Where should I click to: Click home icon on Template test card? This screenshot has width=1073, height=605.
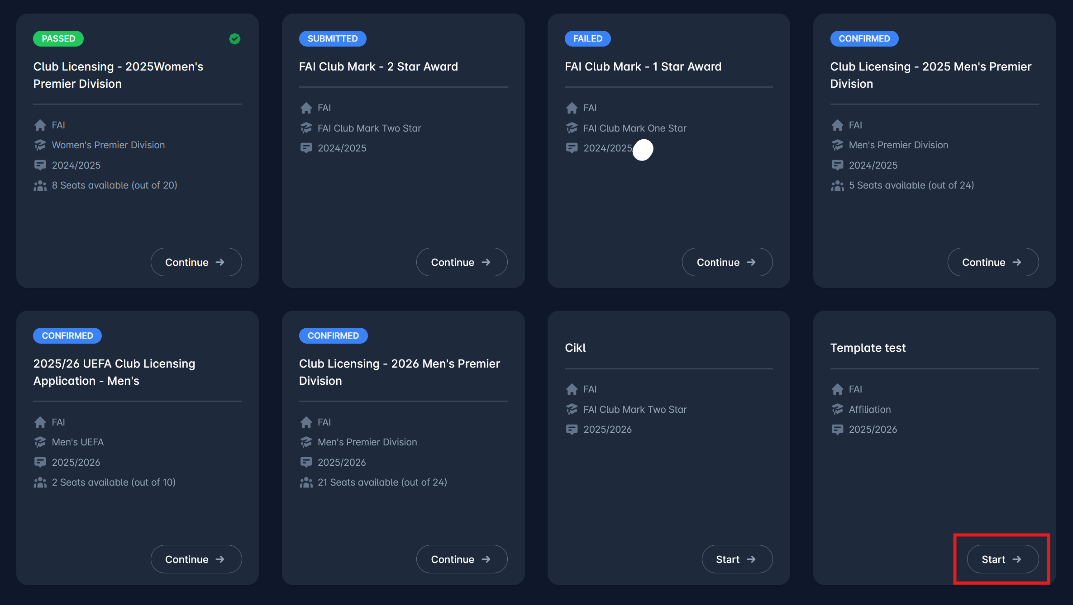(x=837, y=389)
